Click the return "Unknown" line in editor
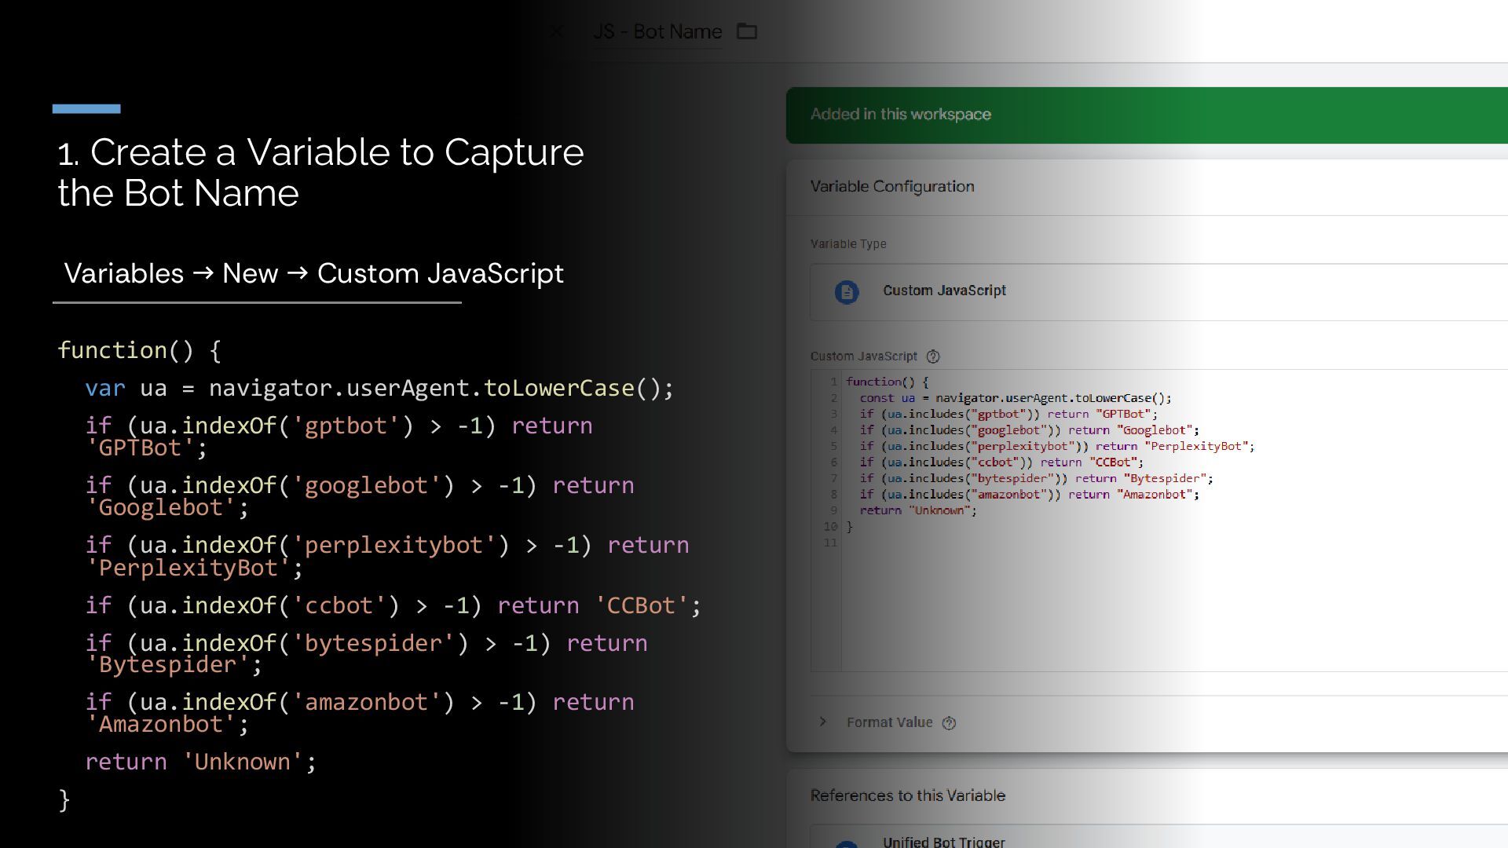 [x=917, y=510]
